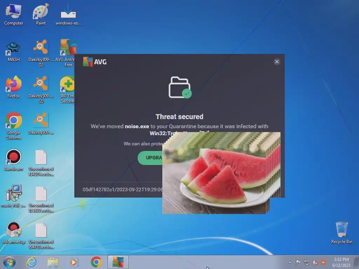This screenshot has height=269, width=359.
Task: Open the Computer desktop icon
Action: click(14, 14)
